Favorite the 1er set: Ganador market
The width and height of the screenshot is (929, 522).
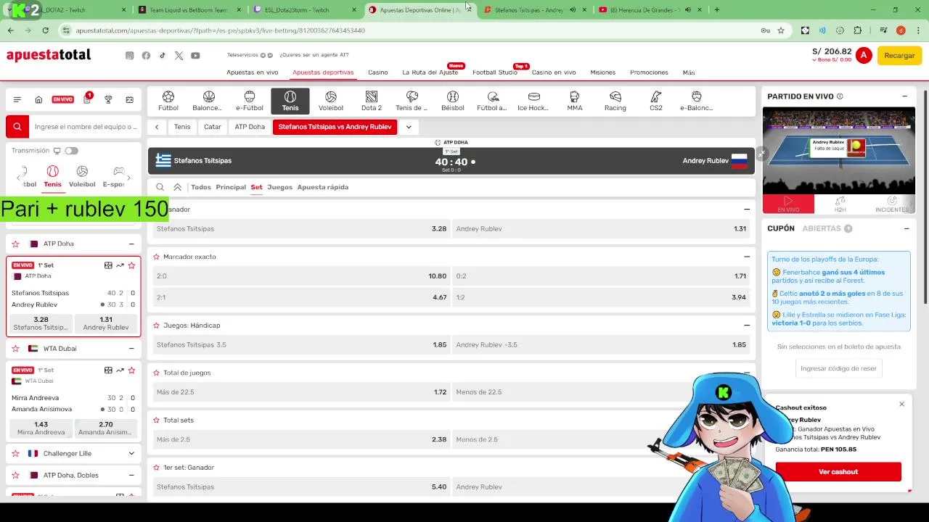[x=156, y=468]
